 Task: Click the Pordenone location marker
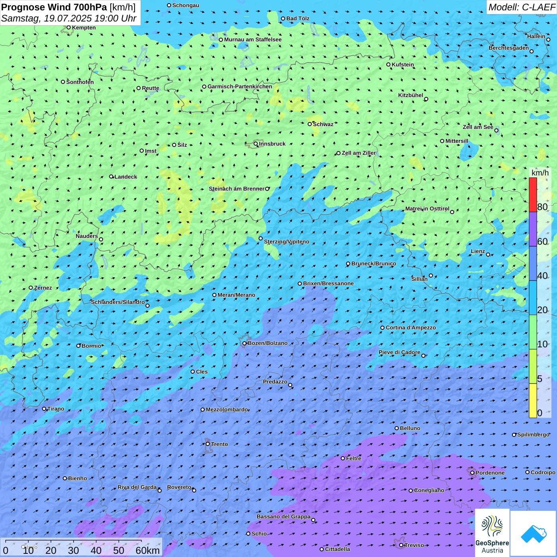(472, 473)
